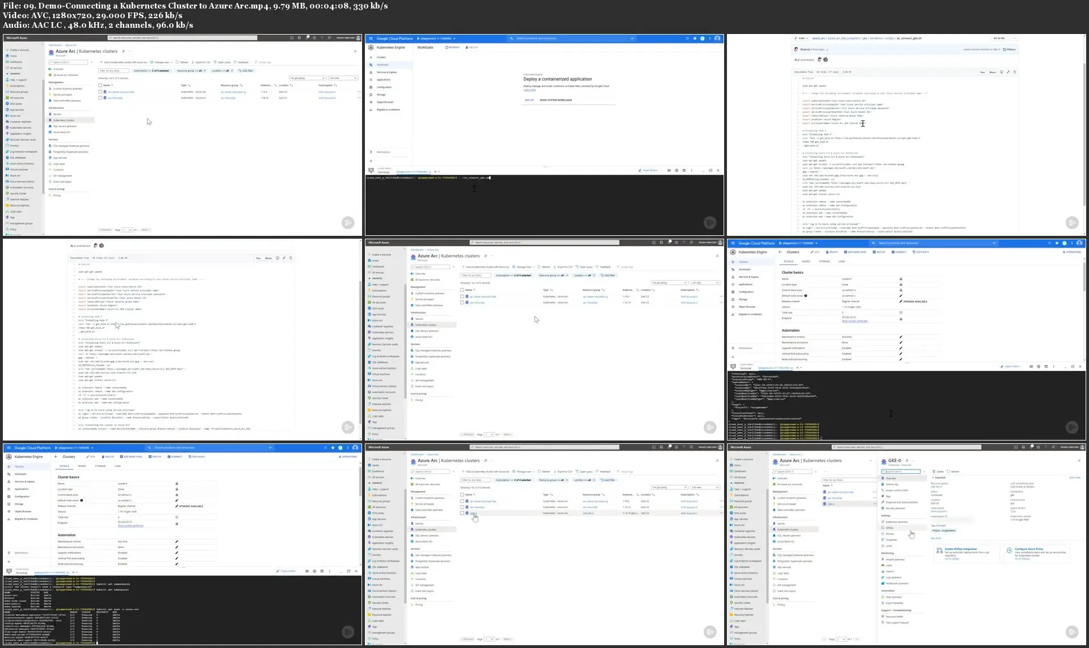The image size is (1089, 648).
Task: Select Tasks (preview) icon under GKE-0 Automation
Action: [883, 597]
